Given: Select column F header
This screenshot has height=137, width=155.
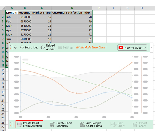Looking at the screenshot, I should coord(114,8).
